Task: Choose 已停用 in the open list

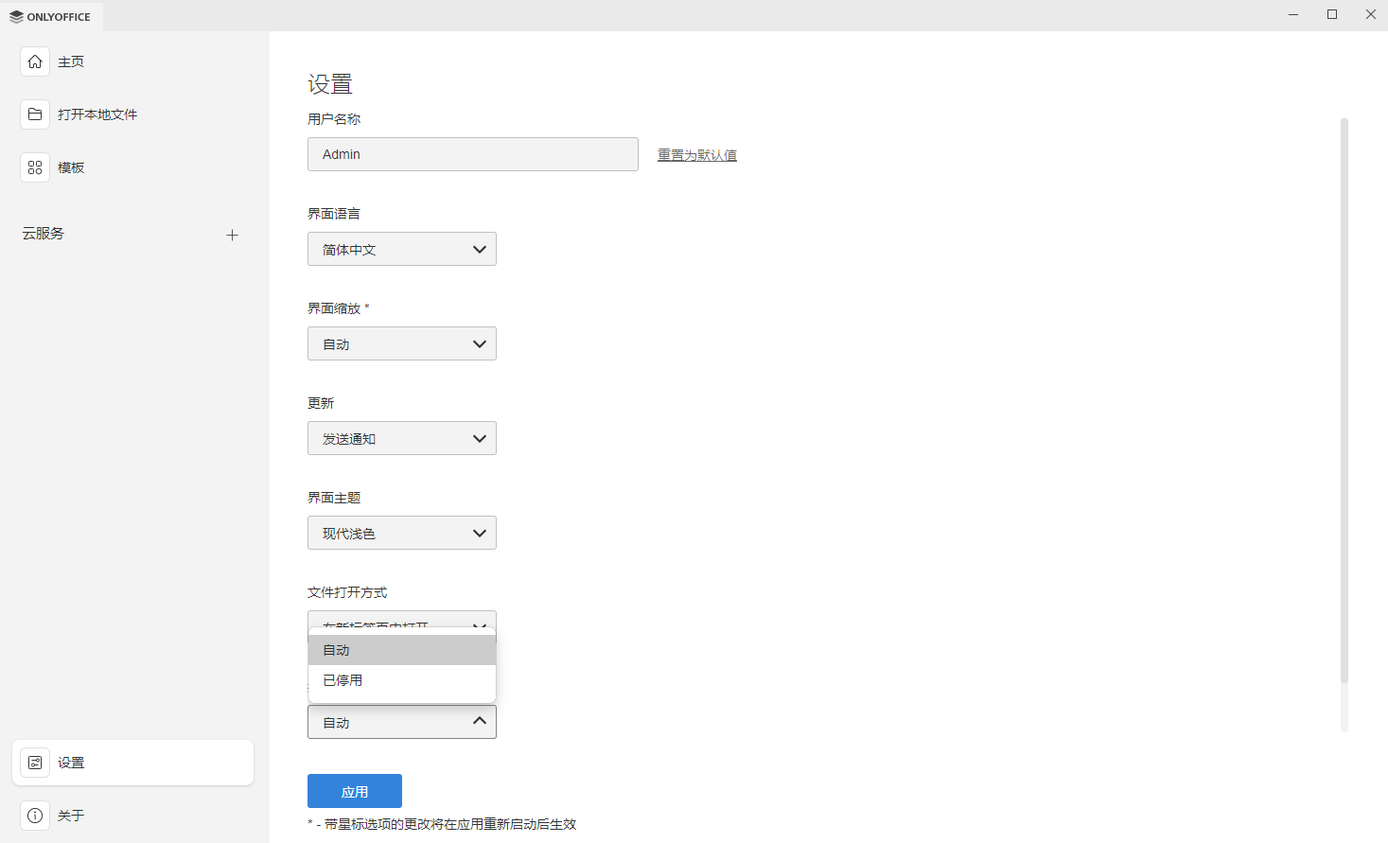Action: [402, 680]
